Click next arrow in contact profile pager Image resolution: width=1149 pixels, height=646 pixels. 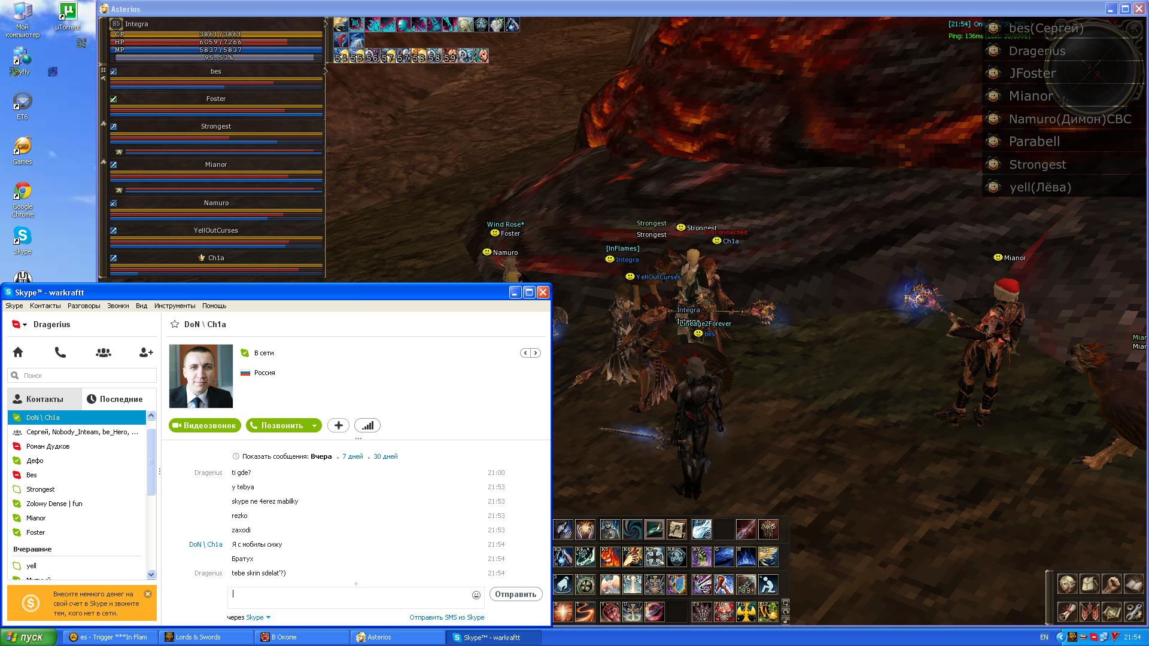[x=536, y=353]
